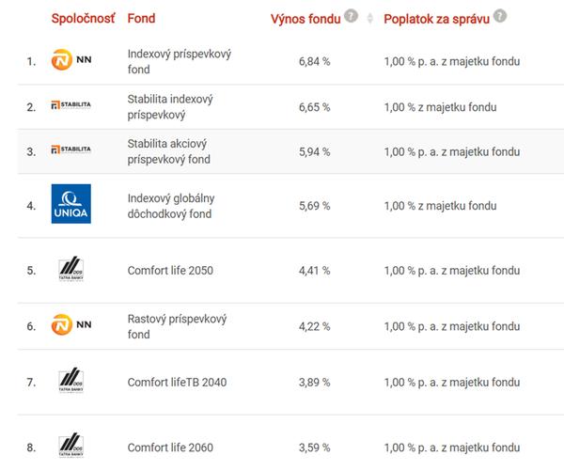
Task: Click the 6,84 % yield value
Action: 313,62
